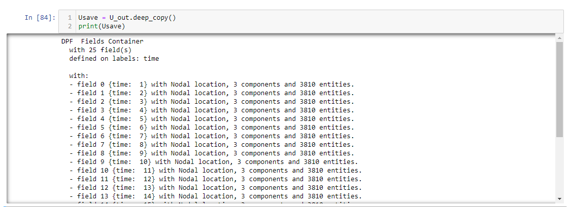Click code line 'Usave = U_out.deep_copy()'
Image resolution: width=570 pixels, height=207 pixels.
(x=127, y=17)
